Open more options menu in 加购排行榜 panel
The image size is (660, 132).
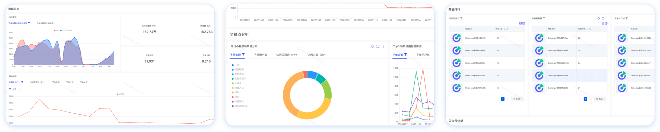tap(607, 18)
